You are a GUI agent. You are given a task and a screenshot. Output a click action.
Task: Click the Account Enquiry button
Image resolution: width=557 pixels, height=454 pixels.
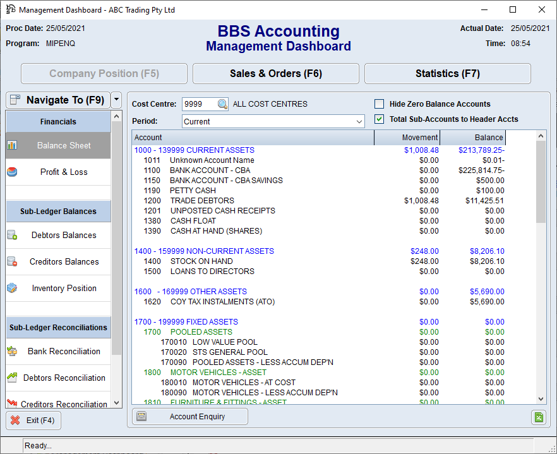tap(189, 416)
